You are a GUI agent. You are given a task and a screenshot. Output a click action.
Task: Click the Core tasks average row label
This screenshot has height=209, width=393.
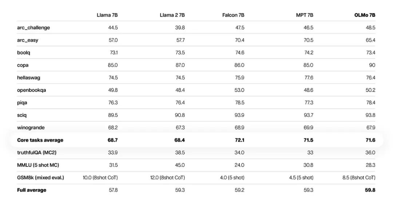point(40,140)
